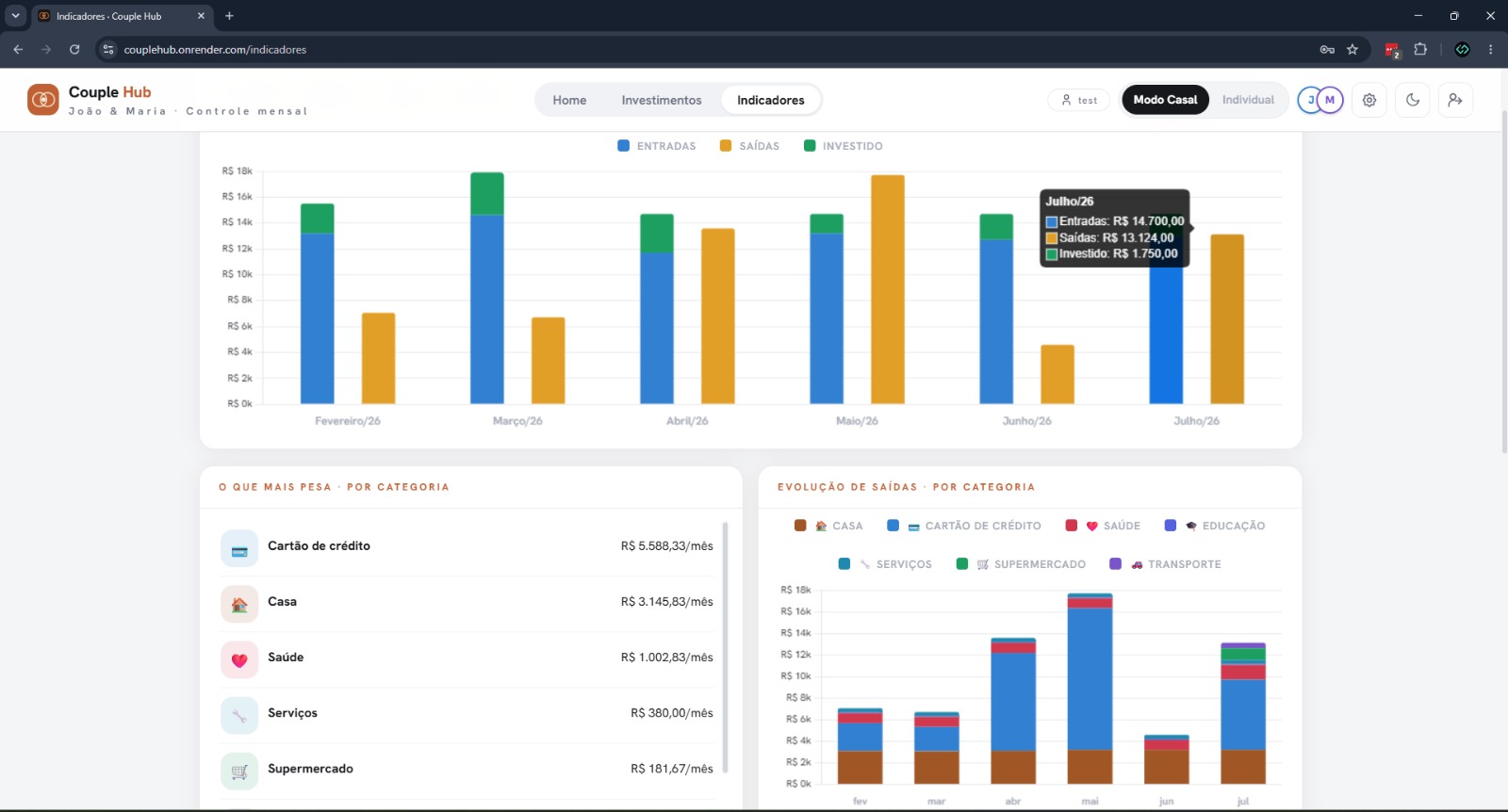Reload the page

pyautogui.click(x=74, y=49)
